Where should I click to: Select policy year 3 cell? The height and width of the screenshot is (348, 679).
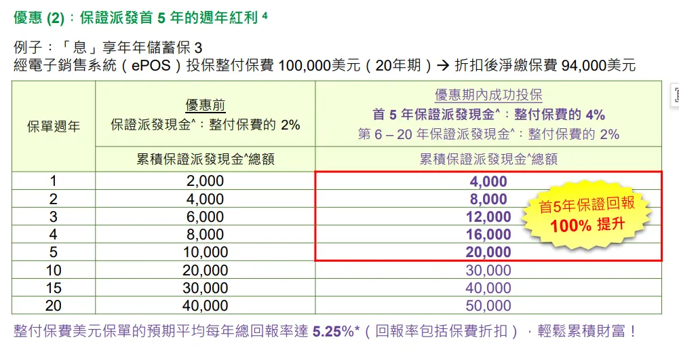(x=54, y=216)
